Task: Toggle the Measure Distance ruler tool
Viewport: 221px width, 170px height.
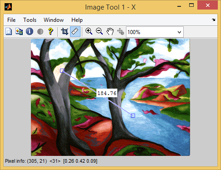Action: [x=75, y=31]
